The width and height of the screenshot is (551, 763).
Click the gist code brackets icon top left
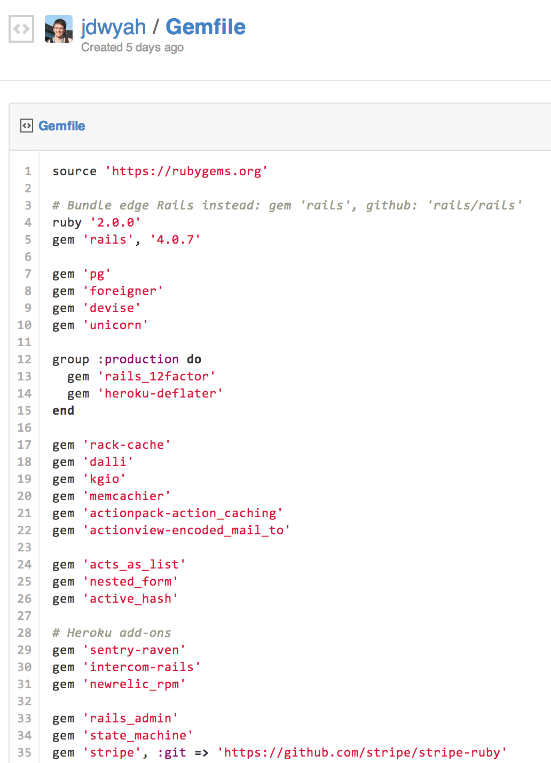(21, 27)
